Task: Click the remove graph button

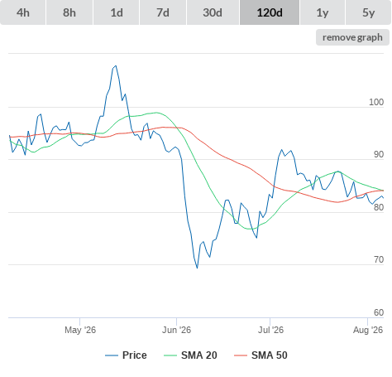Action: click(352, 37)
